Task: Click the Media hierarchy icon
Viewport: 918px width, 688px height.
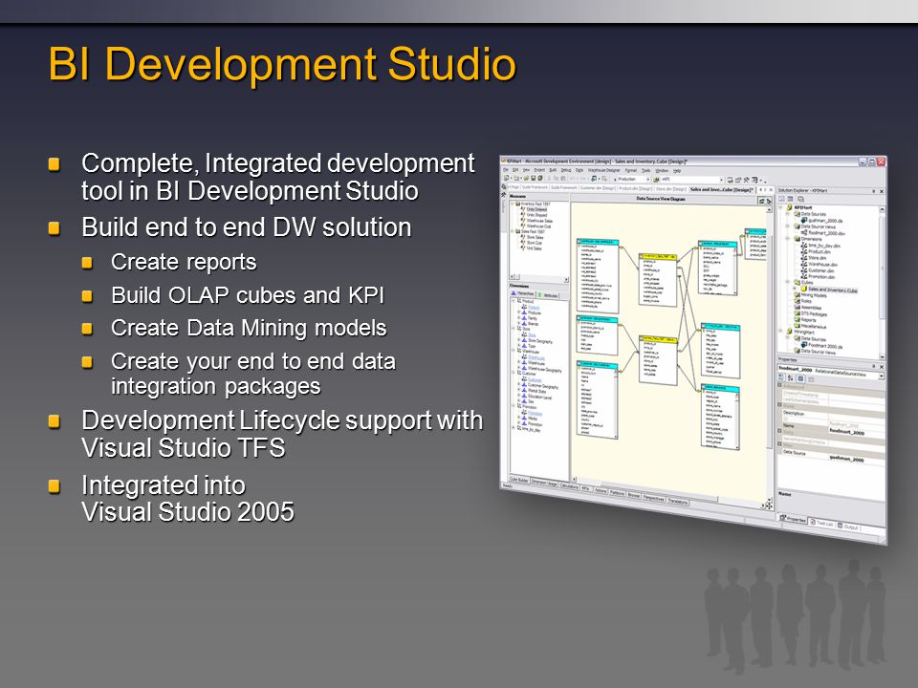Action: coord(525,418)
